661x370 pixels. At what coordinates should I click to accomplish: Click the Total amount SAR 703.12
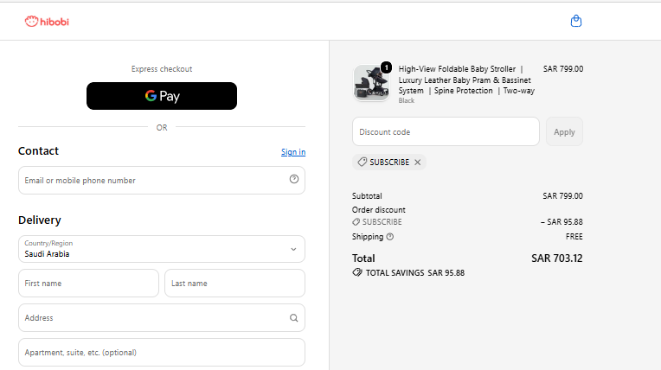click(x=557, y=258)
